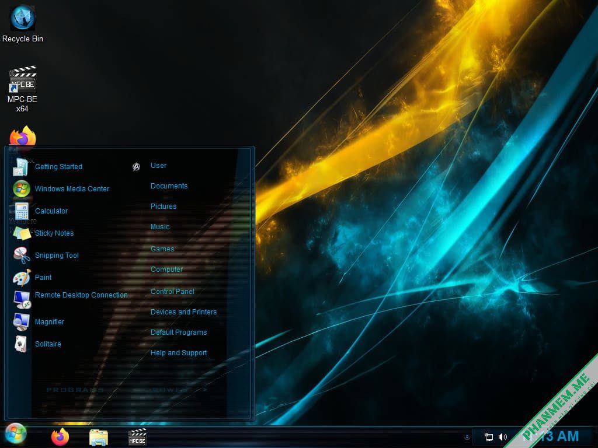Open Music library
This screenshot has height=448, width=598.
coord(160,227)
